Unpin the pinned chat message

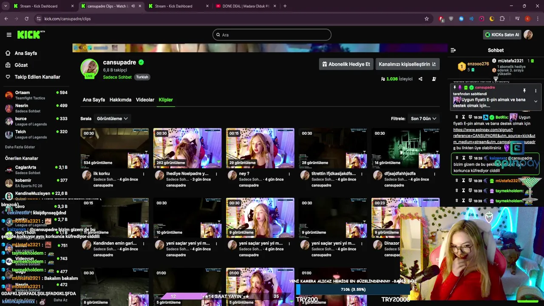coord(524,91)
